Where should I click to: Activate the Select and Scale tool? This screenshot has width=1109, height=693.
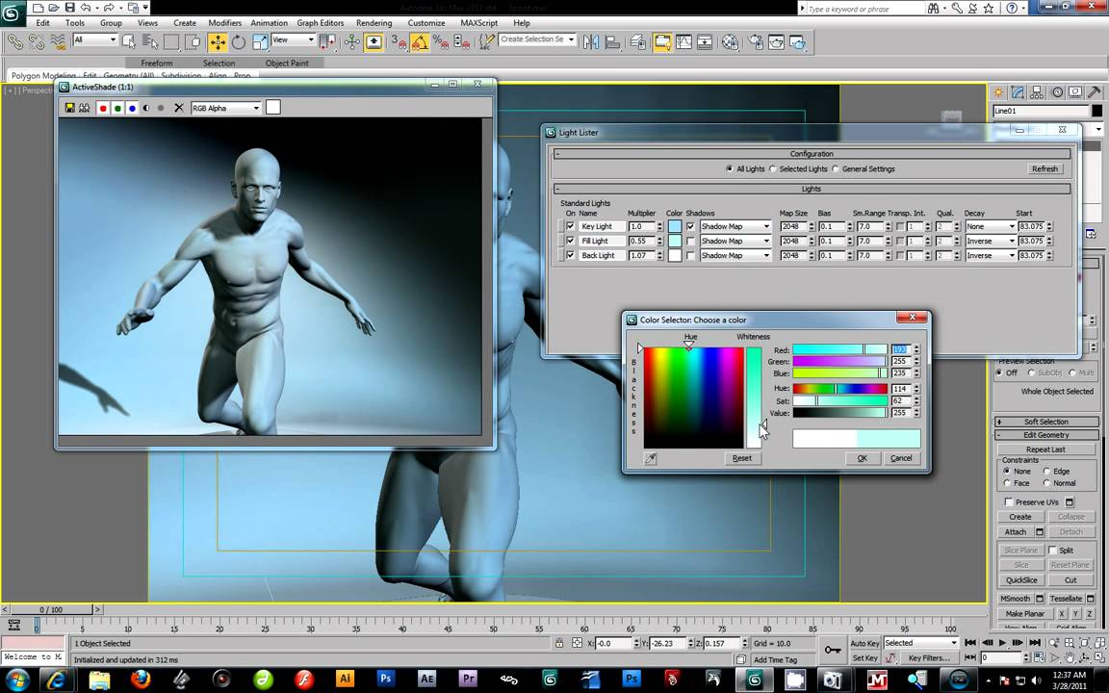tap(260, 42)
